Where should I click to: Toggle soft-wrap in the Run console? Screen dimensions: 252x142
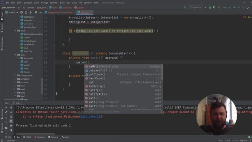click(x=11, y=117)
